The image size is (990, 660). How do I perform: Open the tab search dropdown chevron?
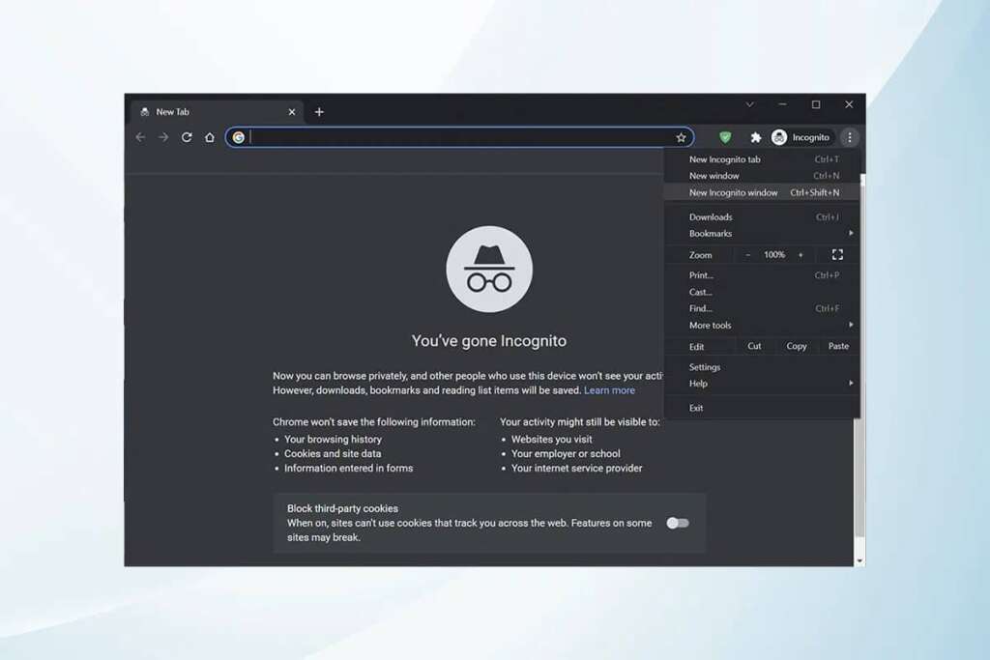pos(749,104)
